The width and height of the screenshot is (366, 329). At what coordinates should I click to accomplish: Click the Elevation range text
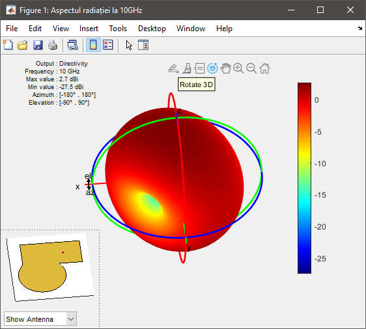pyautogui.click(x=59, y=103)
